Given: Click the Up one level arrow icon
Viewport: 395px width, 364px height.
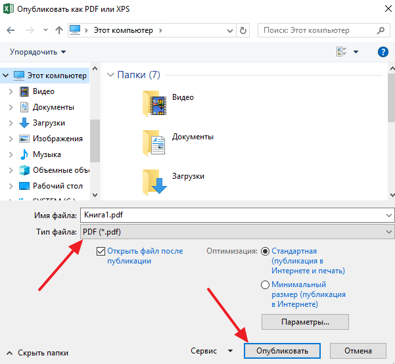Looking at the screenshot, I should coord(59,30).
